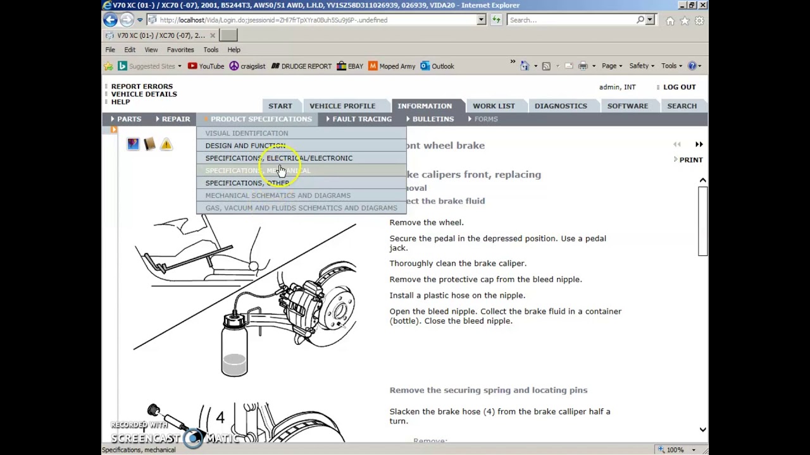810x455 pixels.
Task: Open the Favorites menu
Action: (180, 49)
